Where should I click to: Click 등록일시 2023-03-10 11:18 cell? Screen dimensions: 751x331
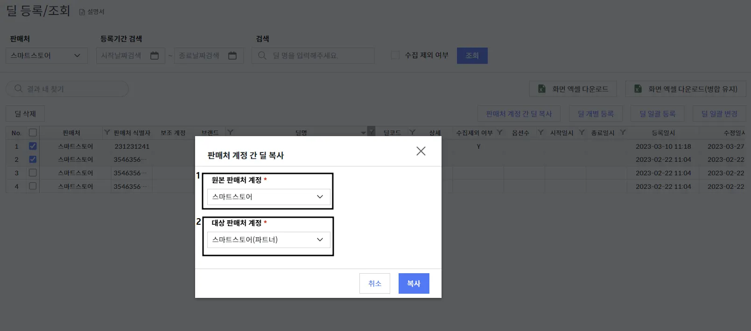[x=663, y=146]
